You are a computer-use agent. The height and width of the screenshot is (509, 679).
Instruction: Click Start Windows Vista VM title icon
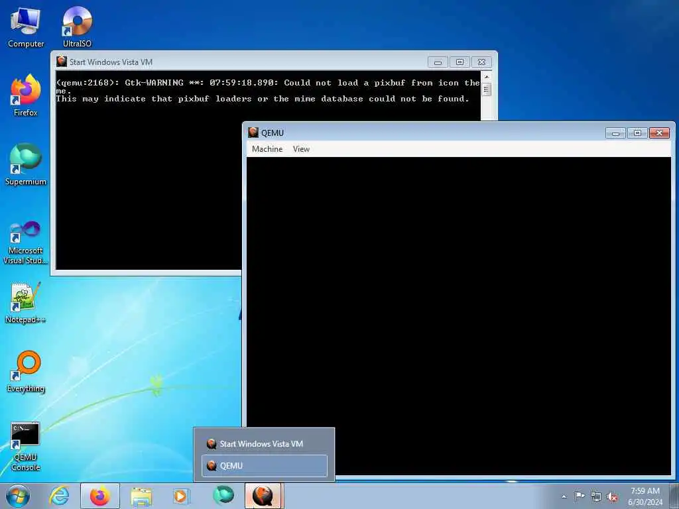pos(62,62)
